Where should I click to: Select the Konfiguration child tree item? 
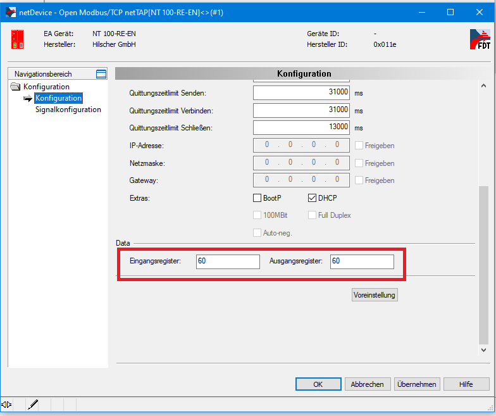58,98
